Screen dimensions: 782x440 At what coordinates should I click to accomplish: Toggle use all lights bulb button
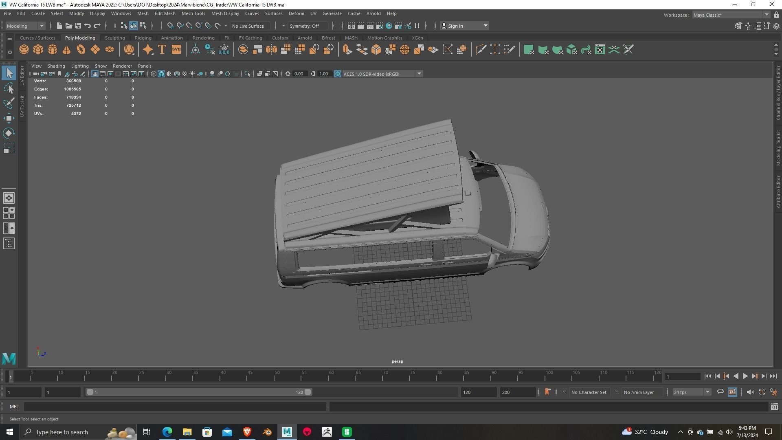click(x=192, y=74)
